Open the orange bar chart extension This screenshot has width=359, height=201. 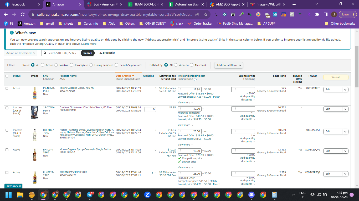(284, 14)
